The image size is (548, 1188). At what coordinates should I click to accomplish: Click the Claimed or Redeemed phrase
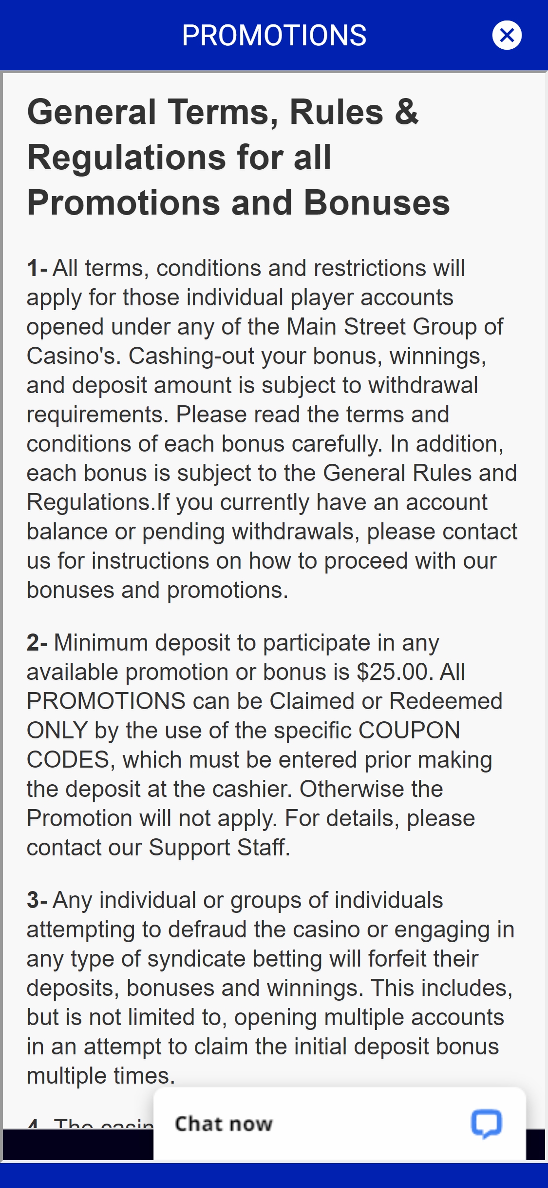point(386,701)
